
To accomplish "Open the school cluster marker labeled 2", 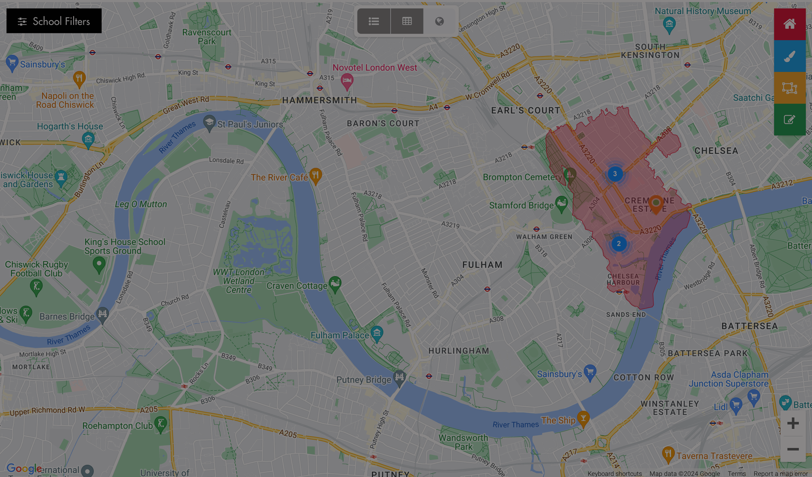I will [619, 243].
